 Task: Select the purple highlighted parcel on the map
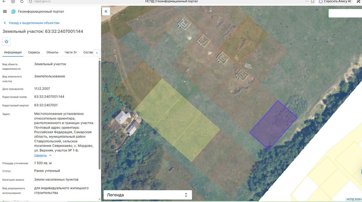(x=273, y=125)
